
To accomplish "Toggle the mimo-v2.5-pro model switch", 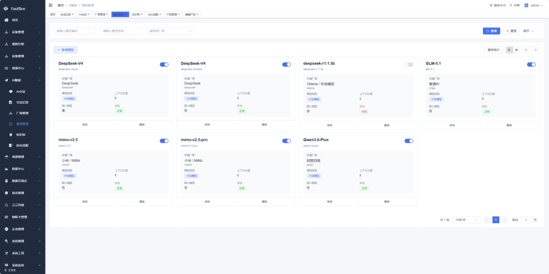I will coord(286,141).
